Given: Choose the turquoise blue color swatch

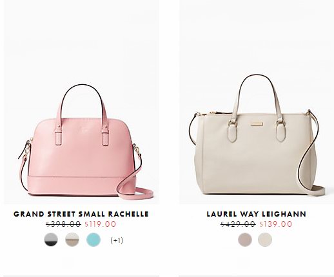Looking at the screenshot, I should pyautogui.click(x=93, y=240).
